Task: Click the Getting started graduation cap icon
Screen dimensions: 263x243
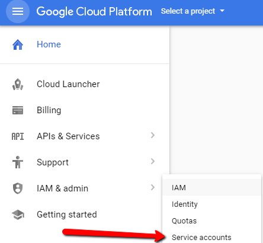Action: point(18,215)
